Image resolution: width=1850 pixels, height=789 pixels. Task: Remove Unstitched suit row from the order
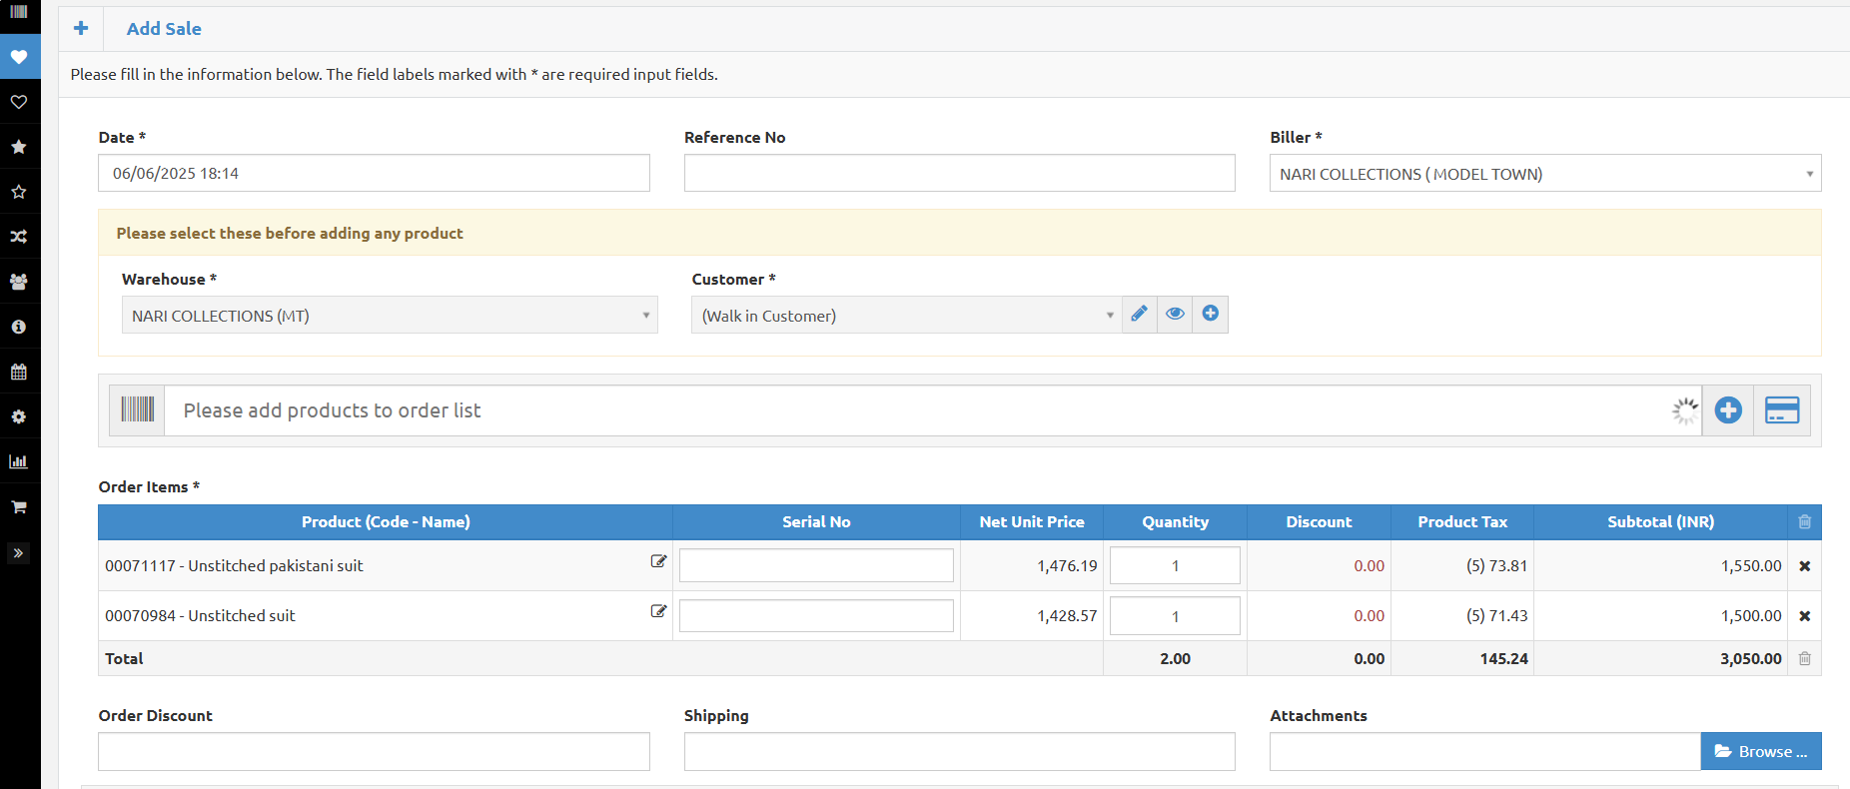click(x=1804, y=616)
